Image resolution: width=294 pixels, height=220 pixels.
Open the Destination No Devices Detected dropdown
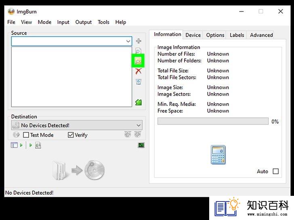(x=77, y=125)
